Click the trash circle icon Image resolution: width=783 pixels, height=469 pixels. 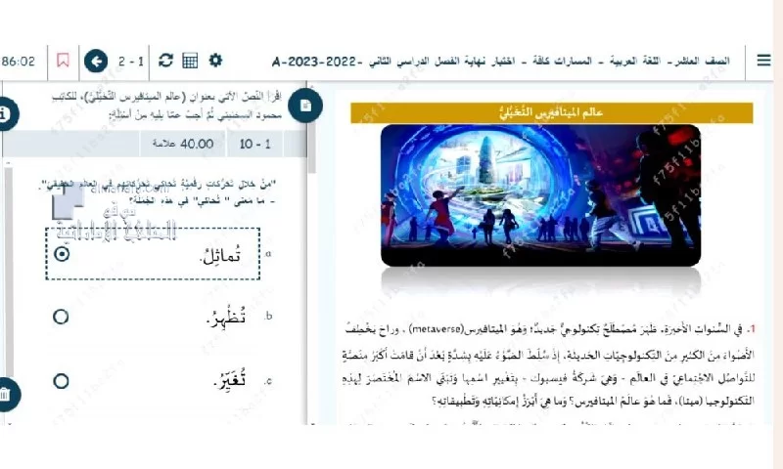(x=7, y=394)
